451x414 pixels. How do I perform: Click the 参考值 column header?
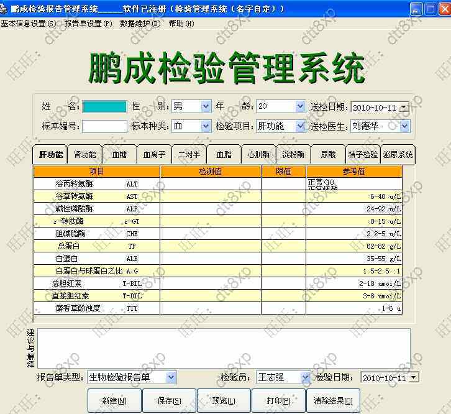[354, 172]
